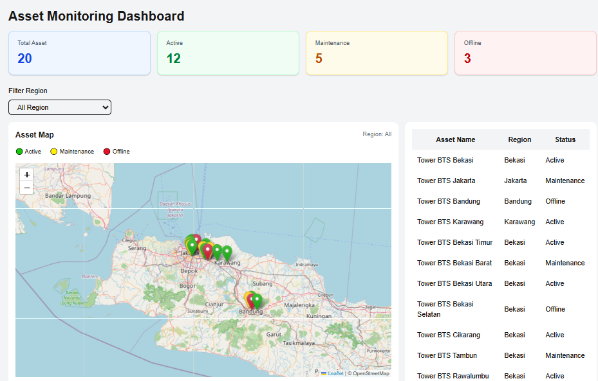Select the Tower BTS Tambun row
Image resolution: width=598 pixels, height=381 pixels.
tap(501, 355)
